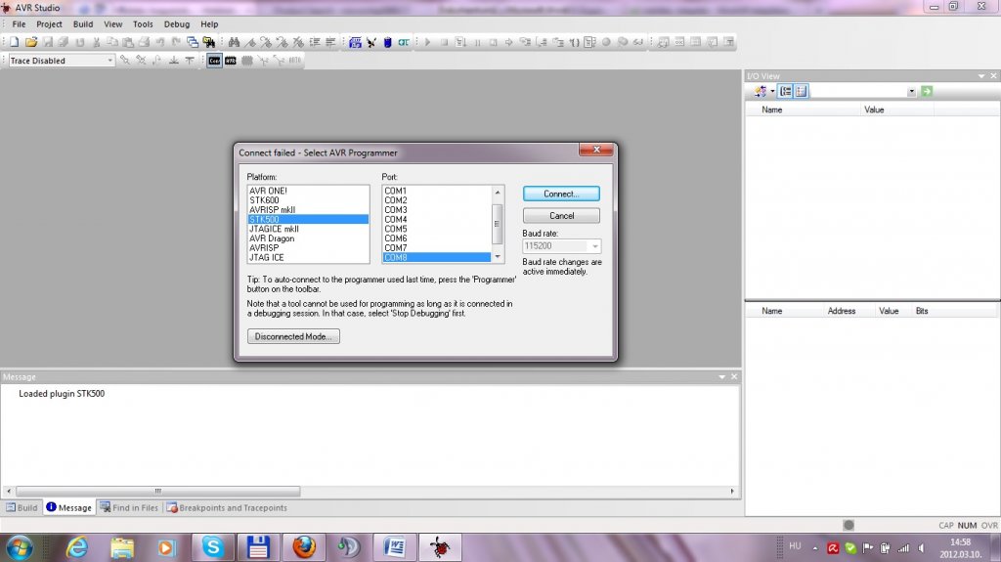Click the Start Debugging play icon

tap(427, 42)
